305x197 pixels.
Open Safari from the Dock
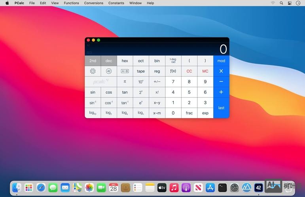(41, 188)
